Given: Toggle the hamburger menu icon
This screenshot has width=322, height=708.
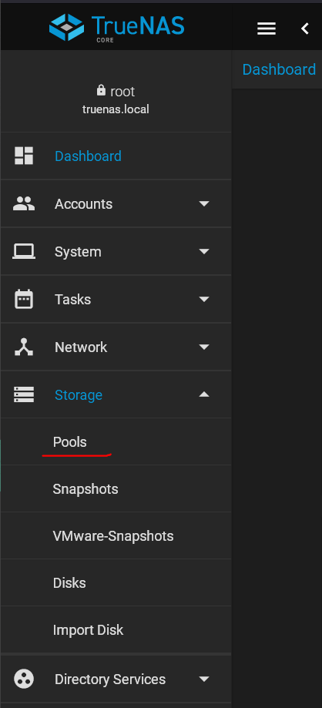Looking at the screenshot, I should (267, 29).
